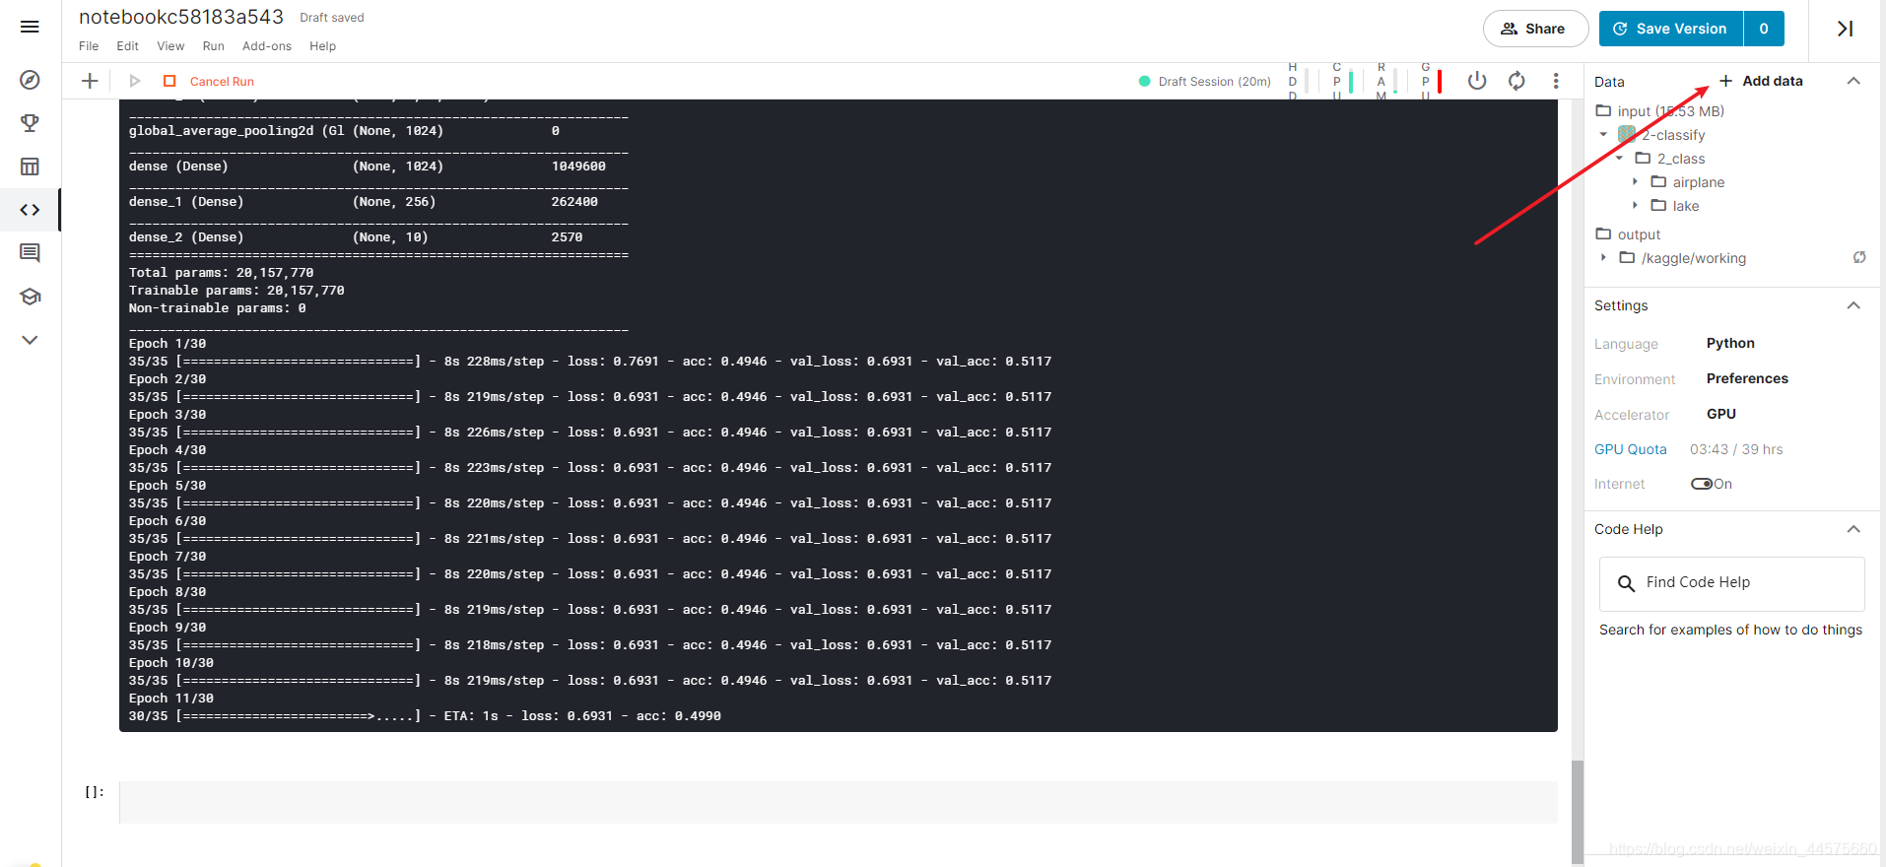Click the Find Code Help search field
Screen dimensions: 1886x867
1731,583
